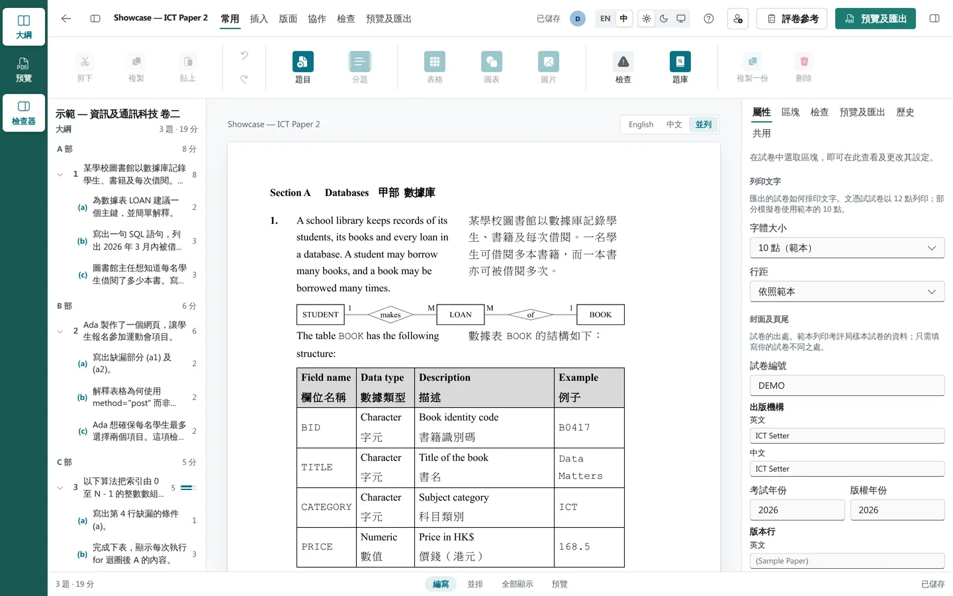The image size is (953, 596).
Task: Select the light theme sun toggle
Action: pyautogui.click(x=647, y=19)
